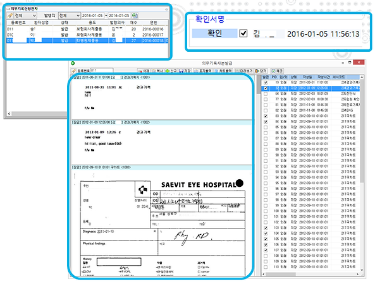
Task: Click the record list scroll-up arrow
Action: tap(362, 78)
